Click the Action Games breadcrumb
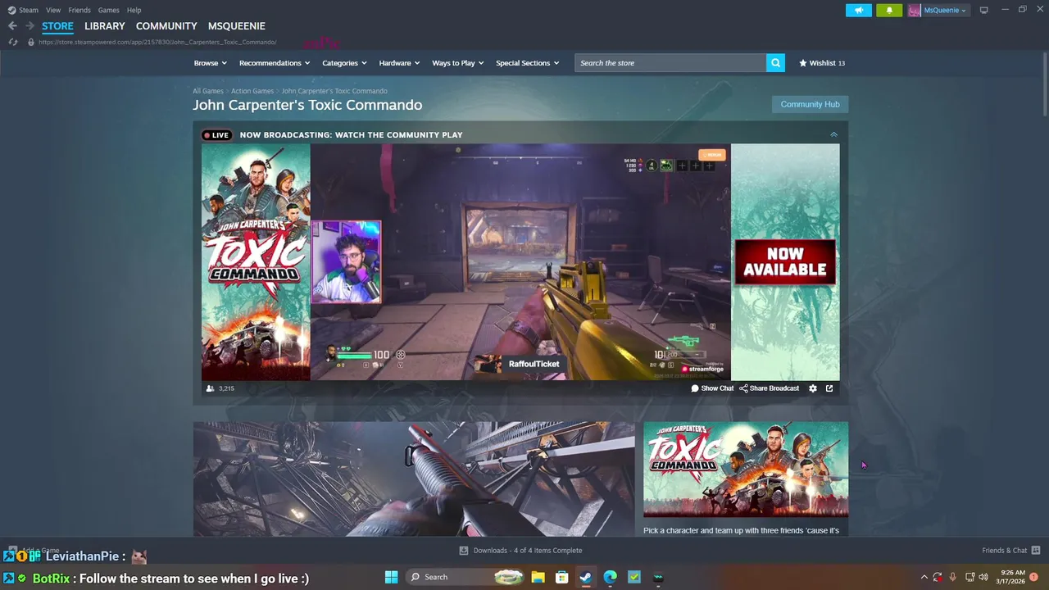 pyautogui.click(x=252, y=91)
